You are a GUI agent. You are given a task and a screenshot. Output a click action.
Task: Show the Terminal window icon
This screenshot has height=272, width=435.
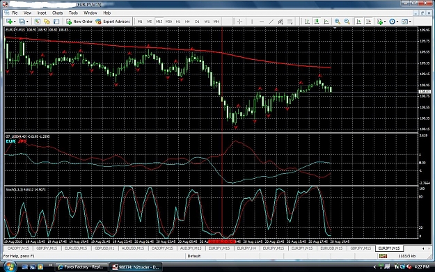coord(56,22)
